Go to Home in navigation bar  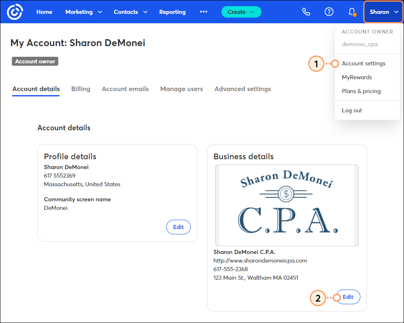(x=44, y=12)
